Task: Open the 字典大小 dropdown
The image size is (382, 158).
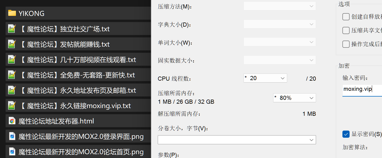Action: pos(280,24)
